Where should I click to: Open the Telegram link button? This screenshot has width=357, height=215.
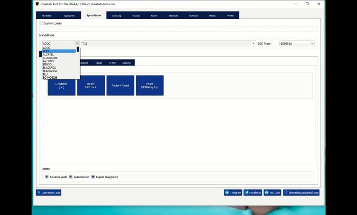(233, 193)
